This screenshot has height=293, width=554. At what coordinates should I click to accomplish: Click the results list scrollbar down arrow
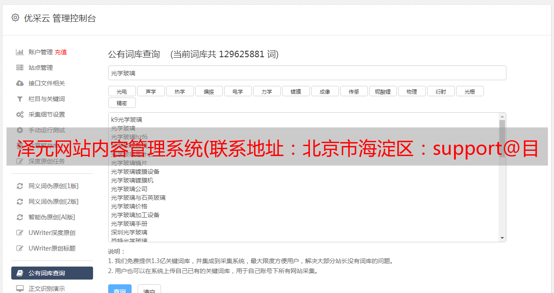tap(502, 238)
